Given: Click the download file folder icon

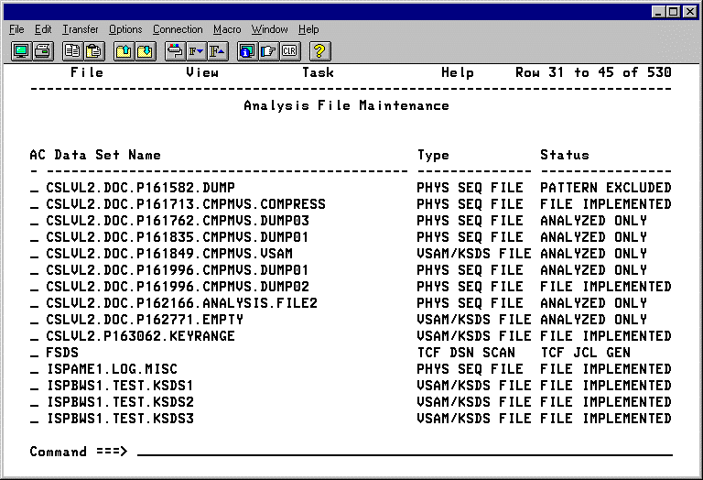Looking at the screenshot, I should (x=146, y=51).
